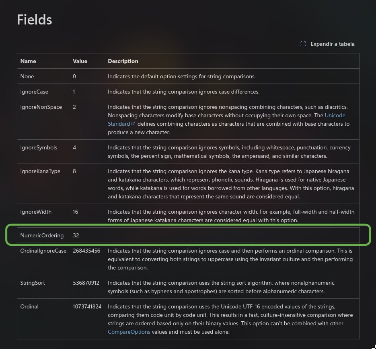
Task: Click the Value column header
Action: pos(80,61)
